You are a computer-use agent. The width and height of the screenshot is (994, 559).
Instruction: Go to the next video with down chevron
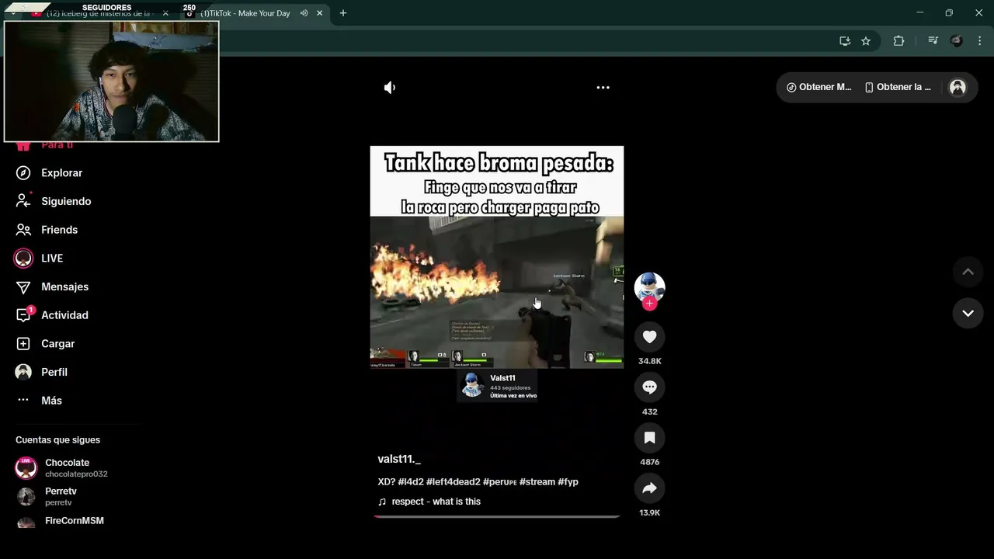[x=968, y=314]
